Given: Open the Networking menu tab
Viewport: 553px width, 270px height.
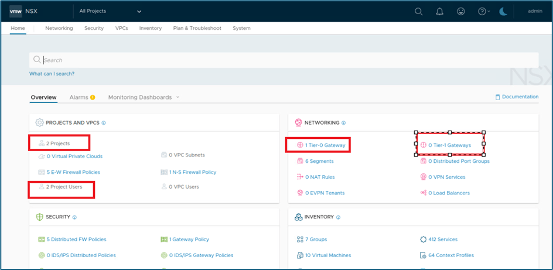Looking at the screenshot, I should [x=59, y=28].
